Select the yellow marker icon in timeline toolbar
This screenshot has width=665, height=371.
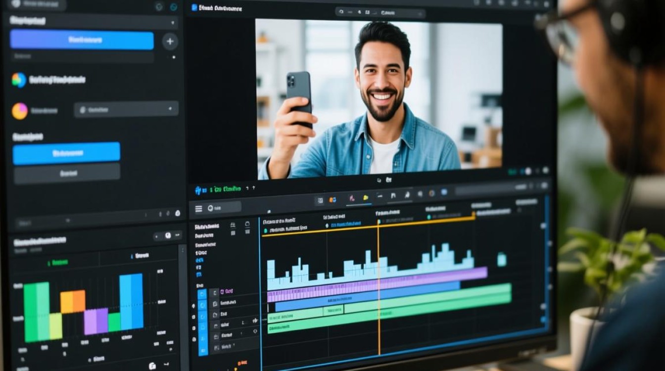(x=366, y=198)
